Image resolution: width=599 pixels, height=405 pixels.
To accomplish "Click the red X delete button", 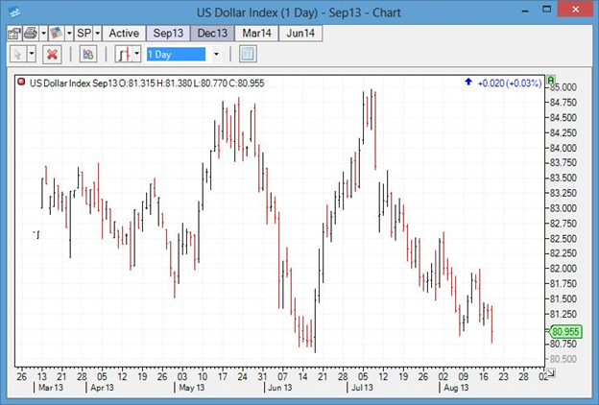I will pos(53,54).
